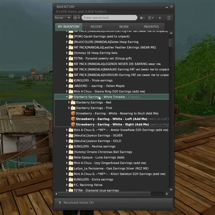Click Joyeux Earrings - SILVER folder icon
The image size is (215, 215).
pyautogui.click(x=71, y=135)
